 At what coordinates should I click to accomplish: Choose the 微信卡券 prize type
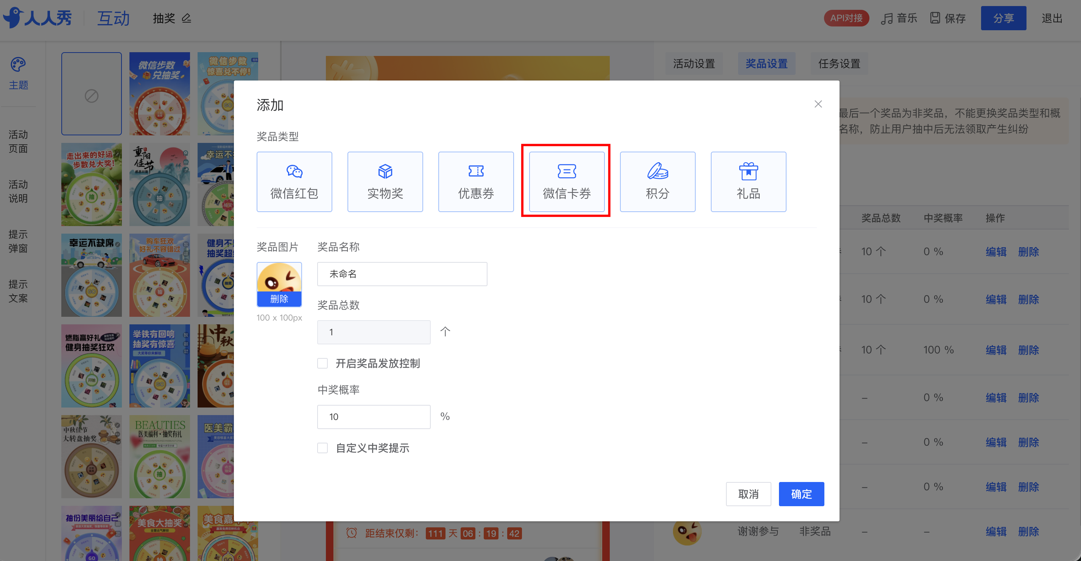pyautogui.click(x=567, y=181)
